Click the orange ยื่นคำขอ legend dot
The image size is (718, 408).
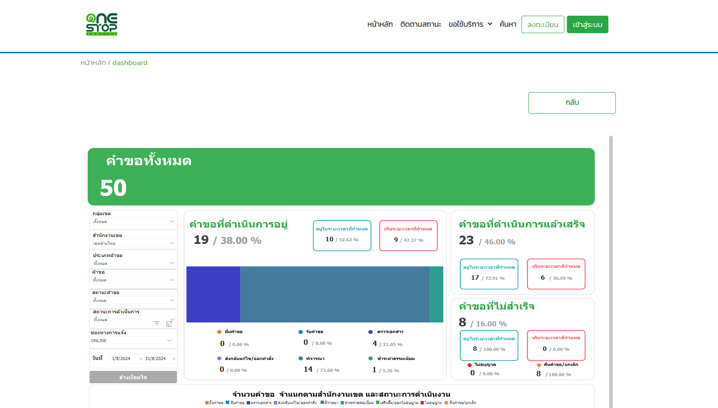click(x=219, y=332)
